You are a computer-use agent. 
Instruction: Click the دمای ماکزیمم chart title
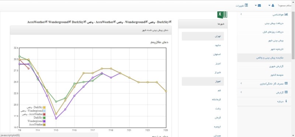click(x=160, y=42)
